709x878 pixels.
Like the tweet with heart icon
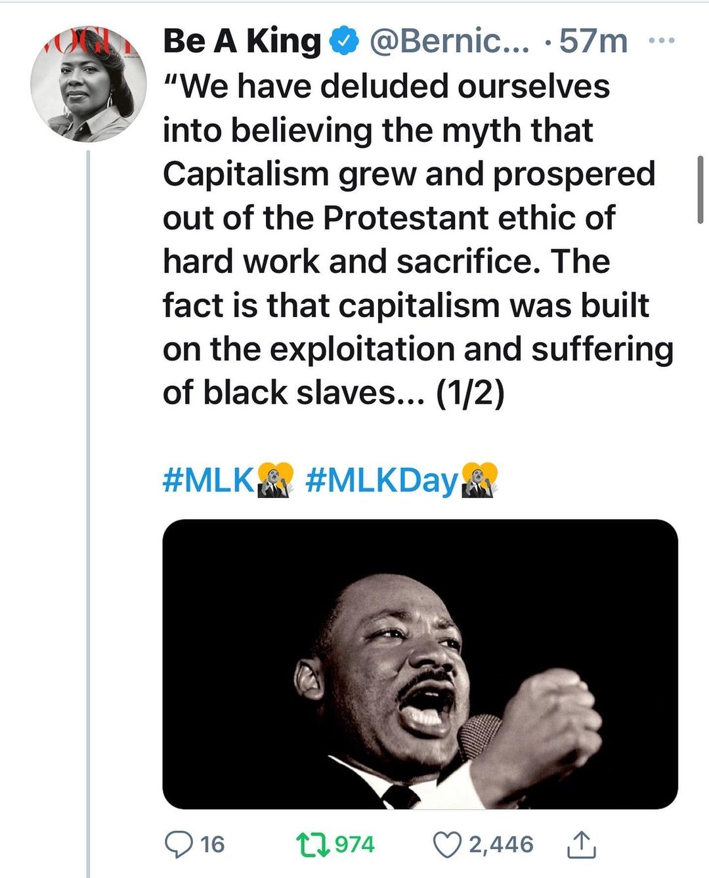tap(448, 845)
